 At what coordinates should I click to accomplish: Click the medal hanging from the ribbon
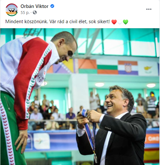click(95, 158)
